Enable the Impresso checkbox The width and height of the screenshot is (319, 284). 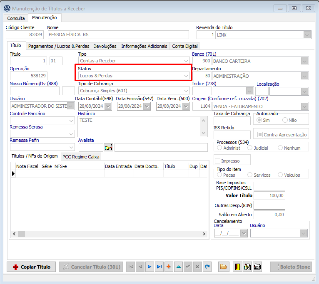[x=217, y=161]
